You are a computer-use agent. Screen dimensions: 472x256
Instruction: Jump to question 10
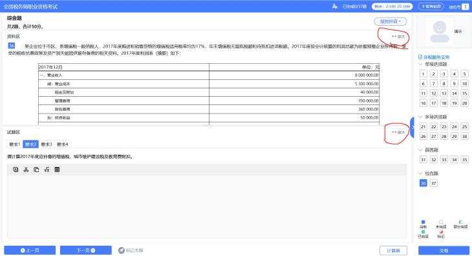pos(464,83)
